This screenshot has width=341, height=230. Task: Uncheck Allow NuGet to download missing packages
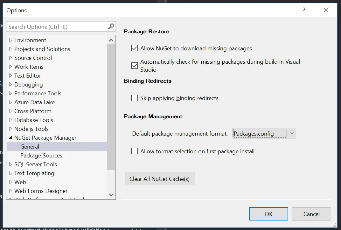pyautogui.click(x=135, y=48)
